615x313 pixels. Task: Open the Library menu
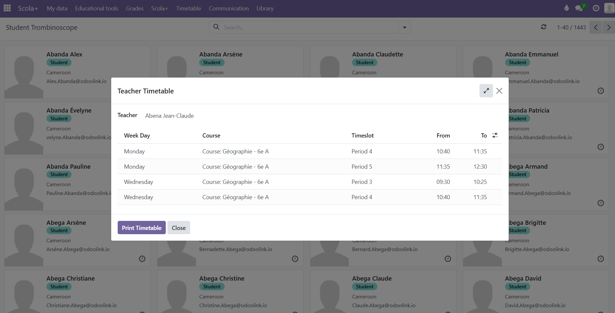coord(265,8)
